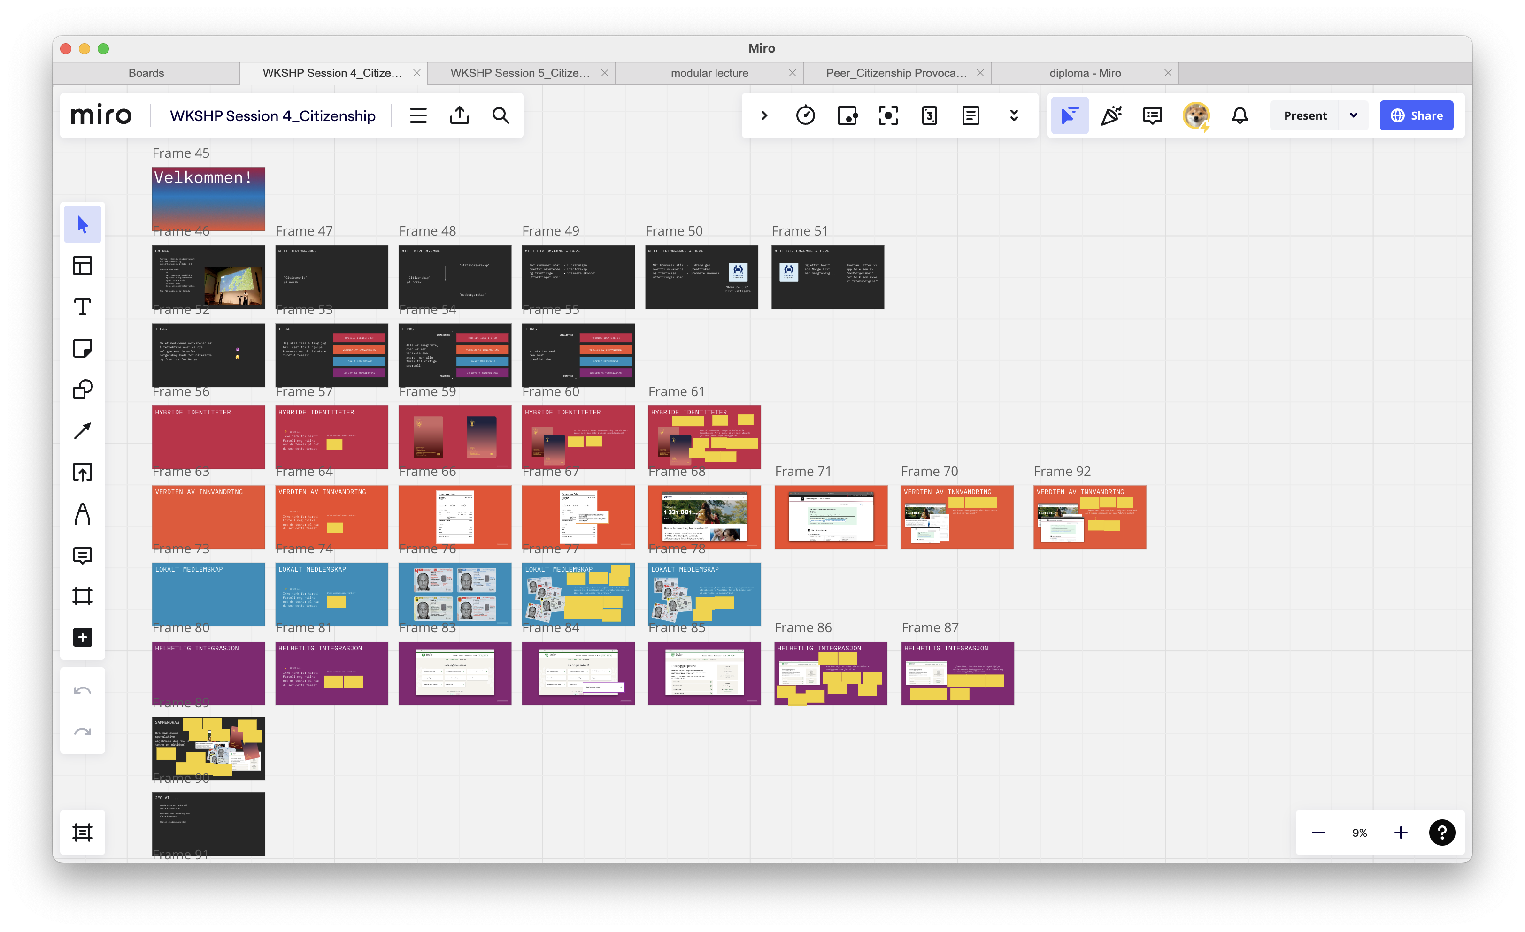Select the Sticky note tool
Screen dimensions: 1525x932
pyautogui.click(x=82, y=348)
